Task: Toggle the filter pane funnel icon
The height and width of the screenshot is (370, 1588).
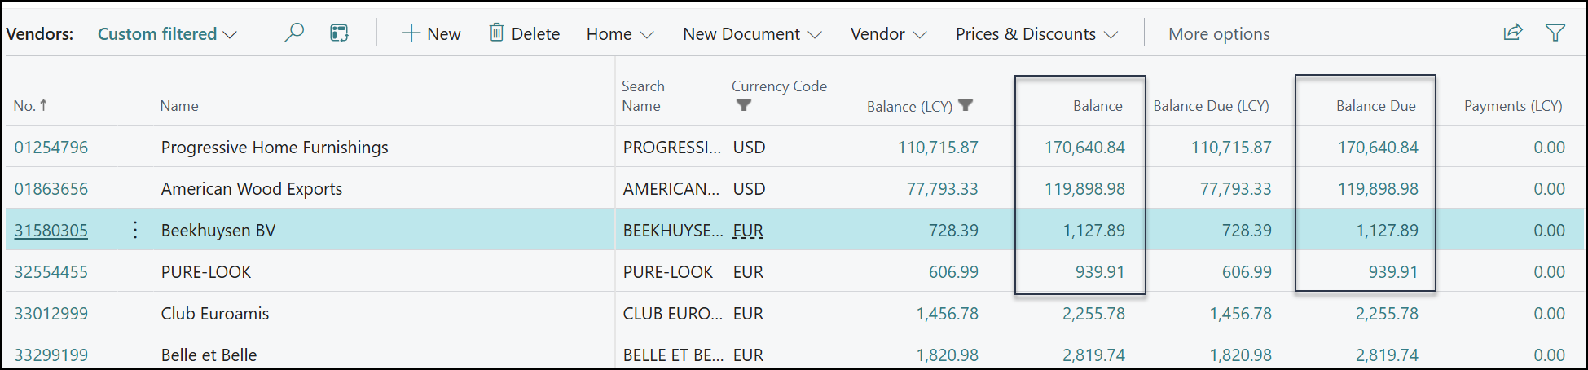Action: (1555, 33)
